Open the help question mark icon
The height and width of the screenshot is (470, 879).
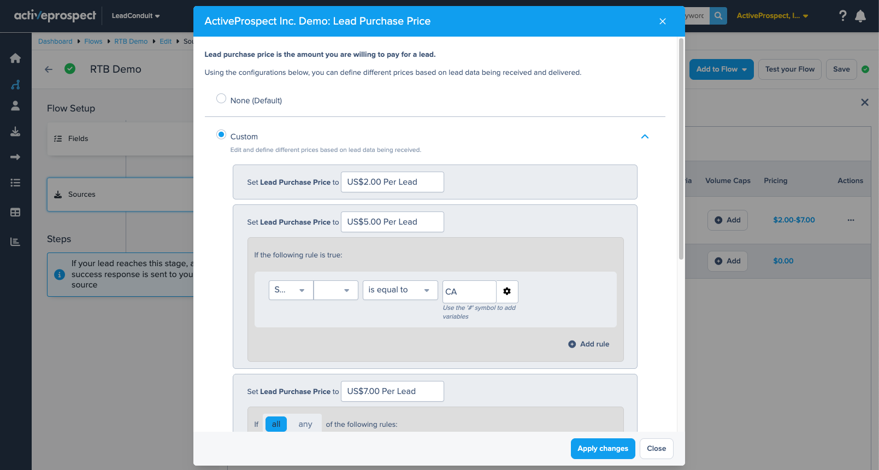point(842,16)
